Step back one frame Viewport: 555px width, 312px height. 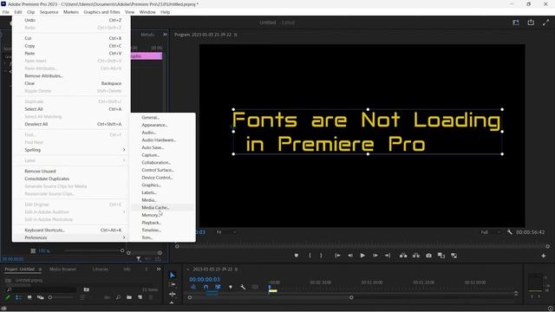click(x=350, y=256)
